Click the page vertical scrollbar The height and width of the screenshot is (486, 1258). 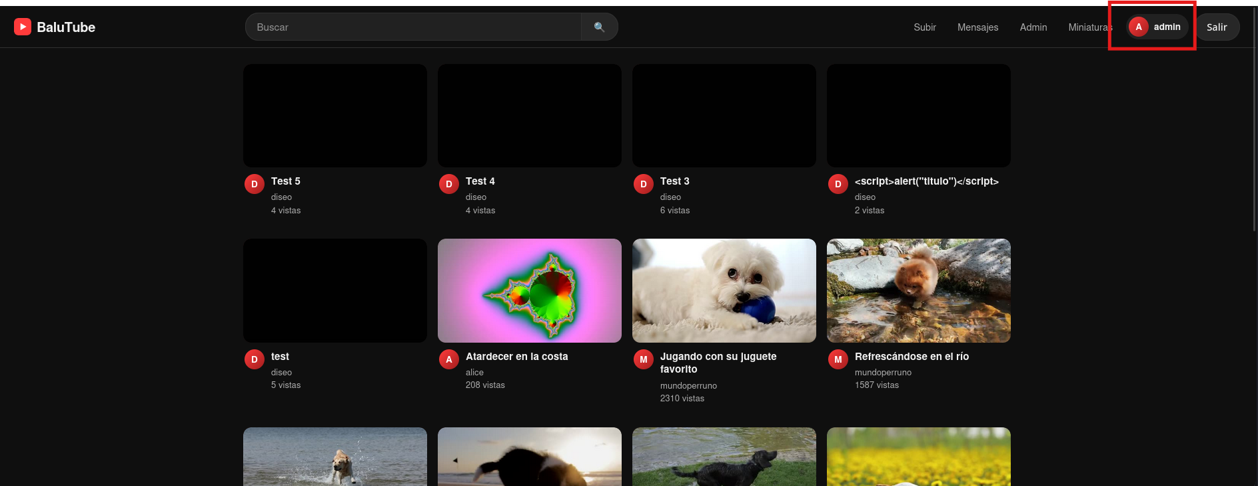pos(1255,133)
